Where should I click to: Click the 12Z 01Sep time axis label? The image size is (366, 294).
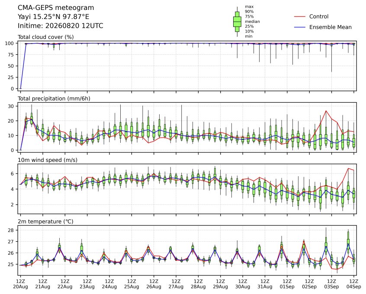(287, 284)
